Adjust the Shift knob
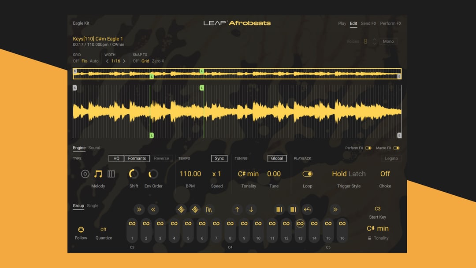The width and height of the screenshot is (476, 268). tap(134, 174)
